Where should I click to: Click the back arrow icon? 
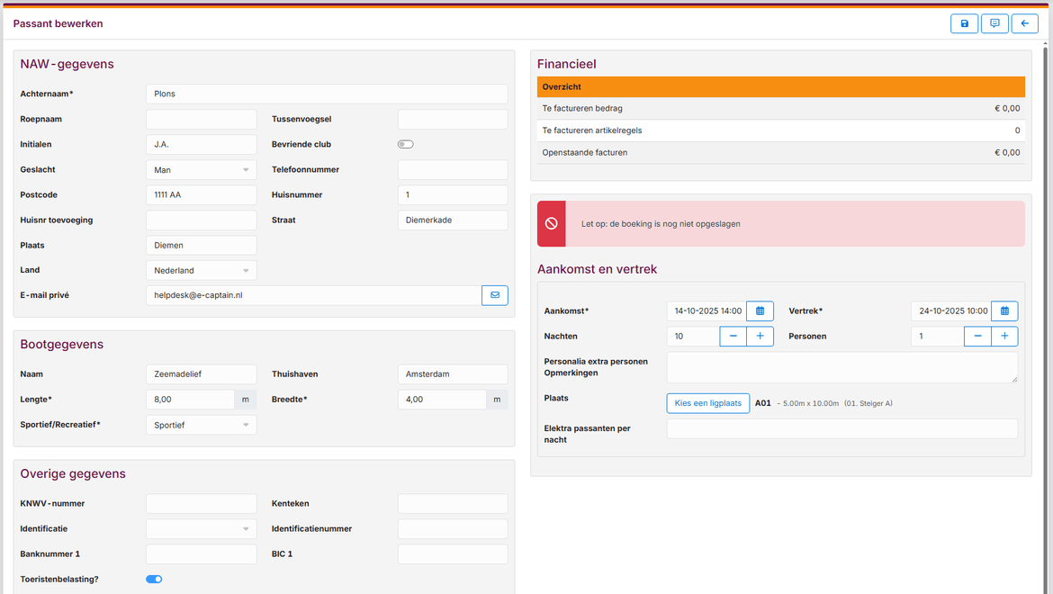pos(1024,22)
